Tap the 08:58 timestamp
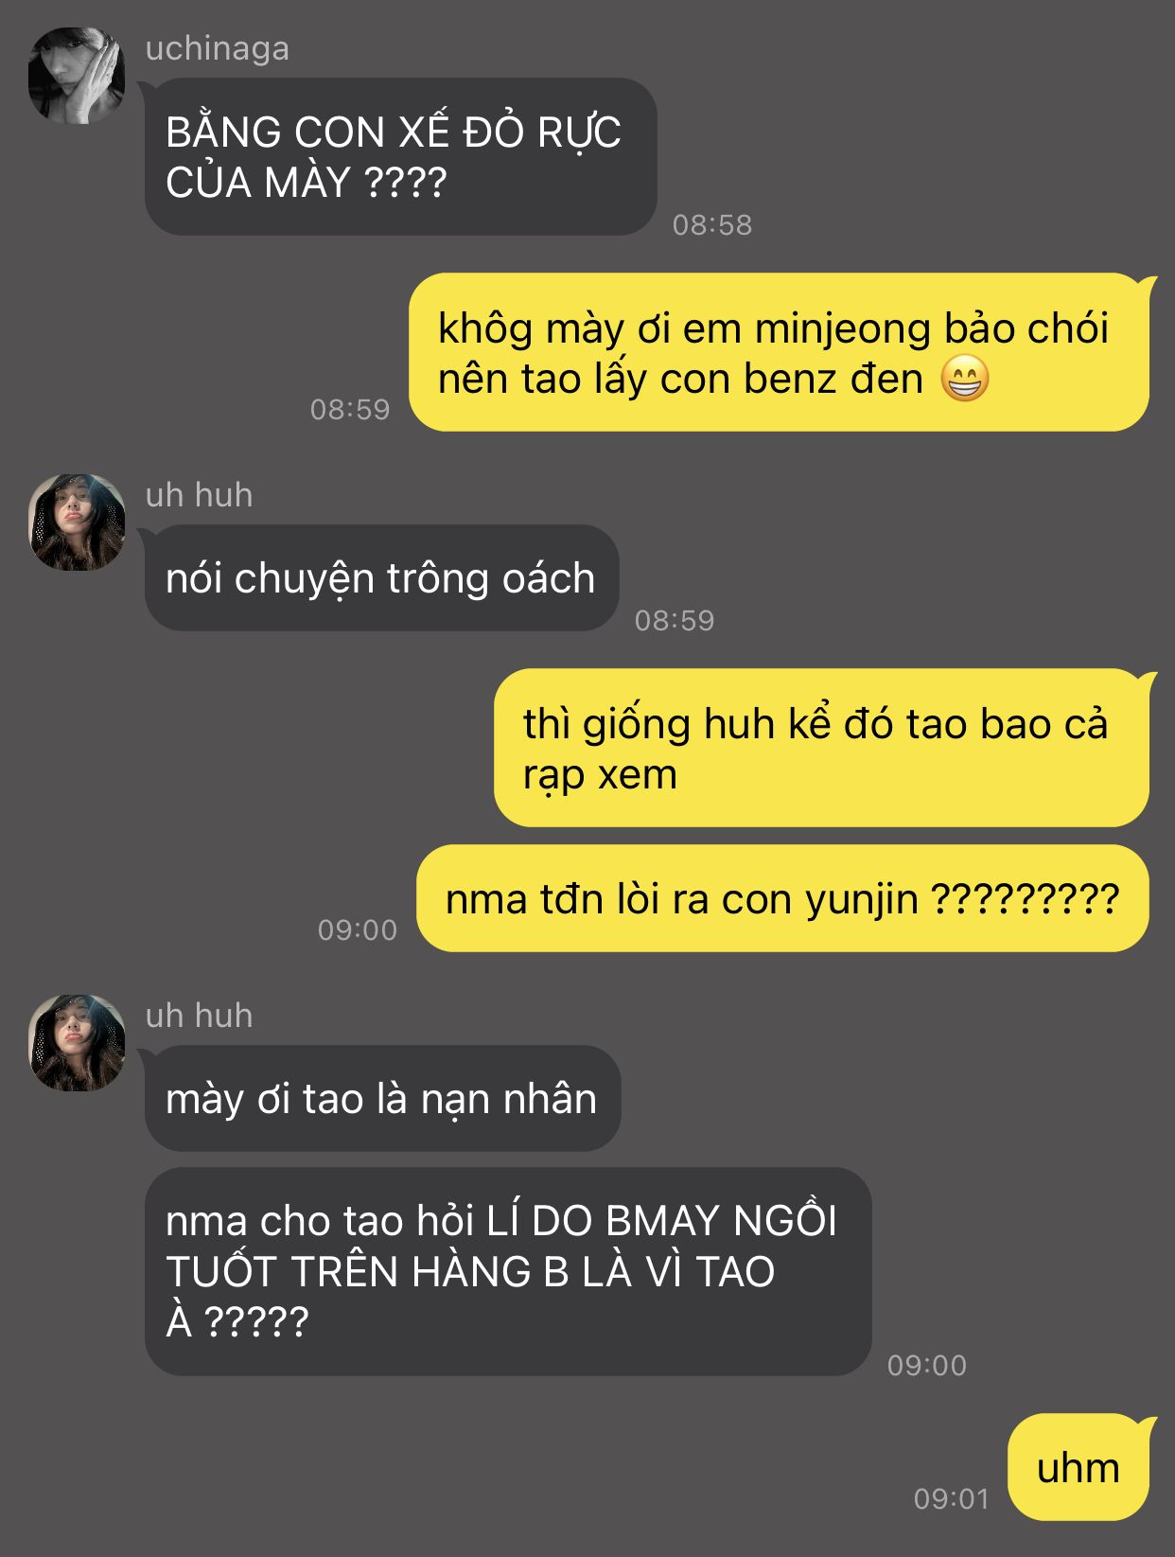Screen dimensions: 1175x1557 click(712, 225)
